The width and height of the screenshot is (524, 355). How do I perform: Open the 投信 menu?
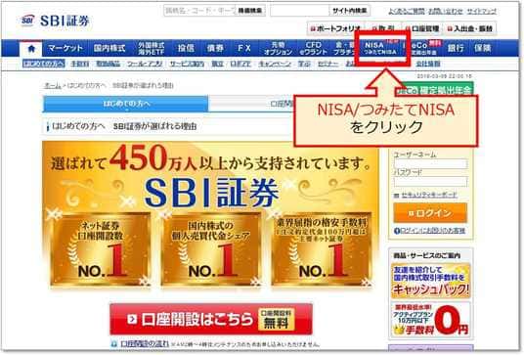(x=186, y=48)
